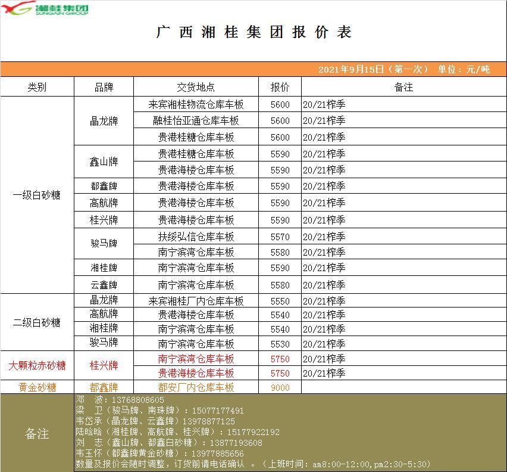This screenshot has height=472, width=507.
Task: Click the 广西湘桂集团报价表 title
Action: [x=253, y=32]
